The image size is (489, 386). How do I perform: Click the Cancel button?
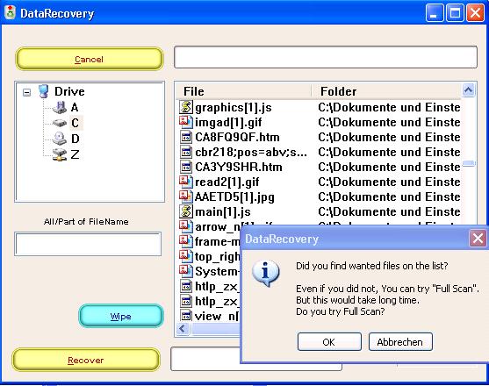[x=90, y=59]
